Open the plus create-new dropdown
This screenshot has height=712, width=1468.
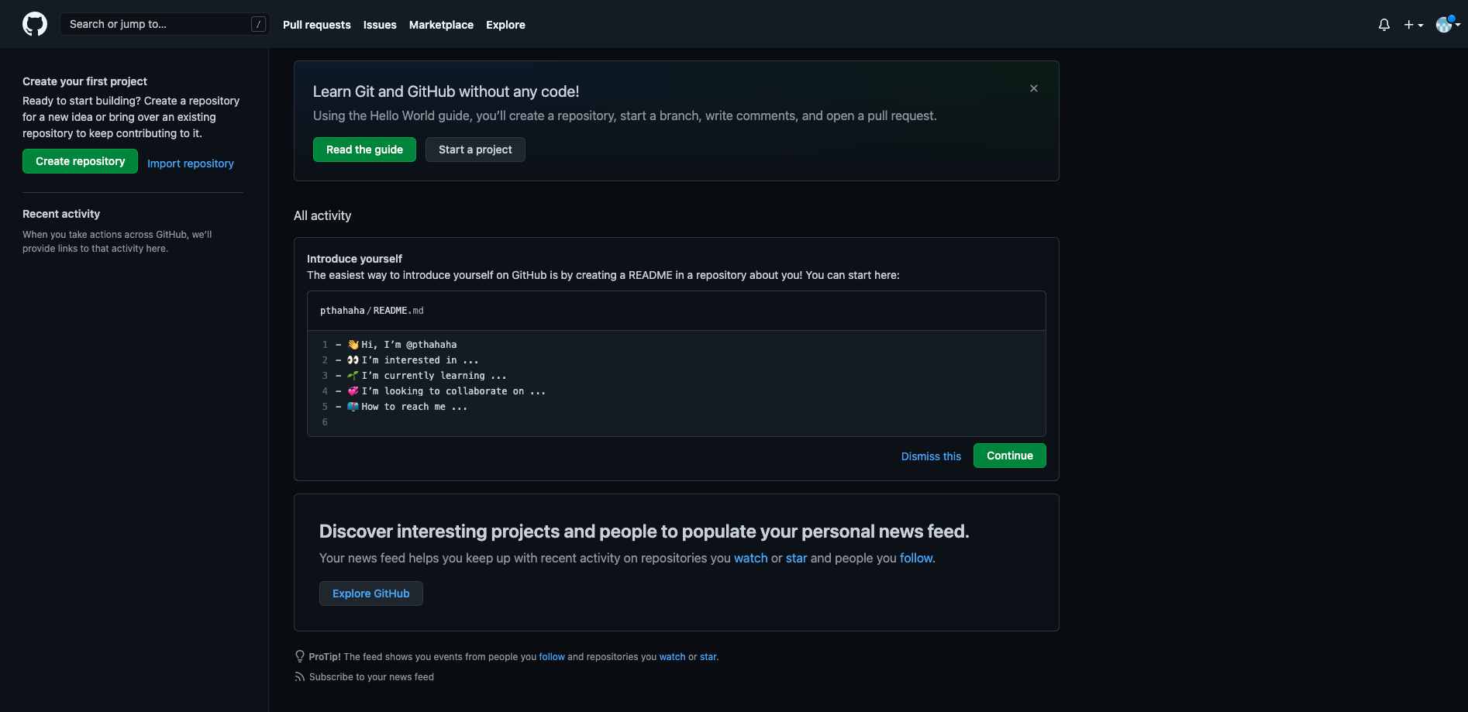1414,25
